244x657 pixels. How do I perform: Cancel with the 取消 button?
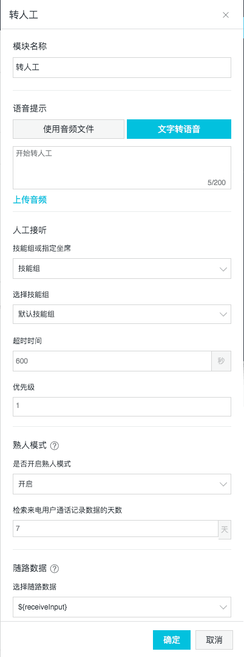(x=214, y=640)
